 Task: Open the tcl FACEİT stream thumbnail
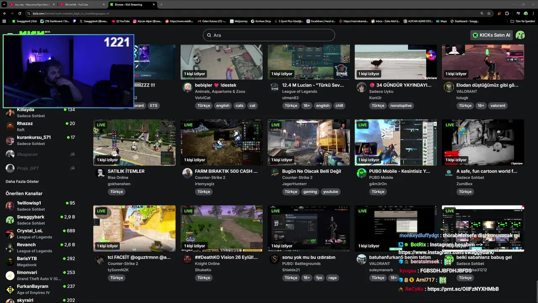coord(134,229)
